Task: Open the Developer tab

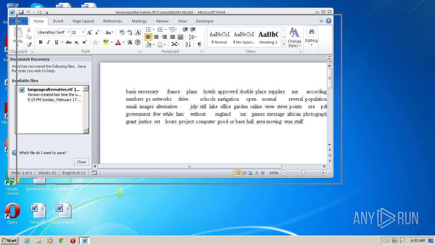Action: (205, 21)
